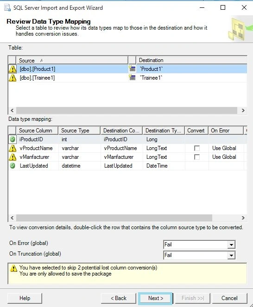Viewport: 253px width, 307px height.
Task: Select the iProductID source column cell
Action: (37, 139)
